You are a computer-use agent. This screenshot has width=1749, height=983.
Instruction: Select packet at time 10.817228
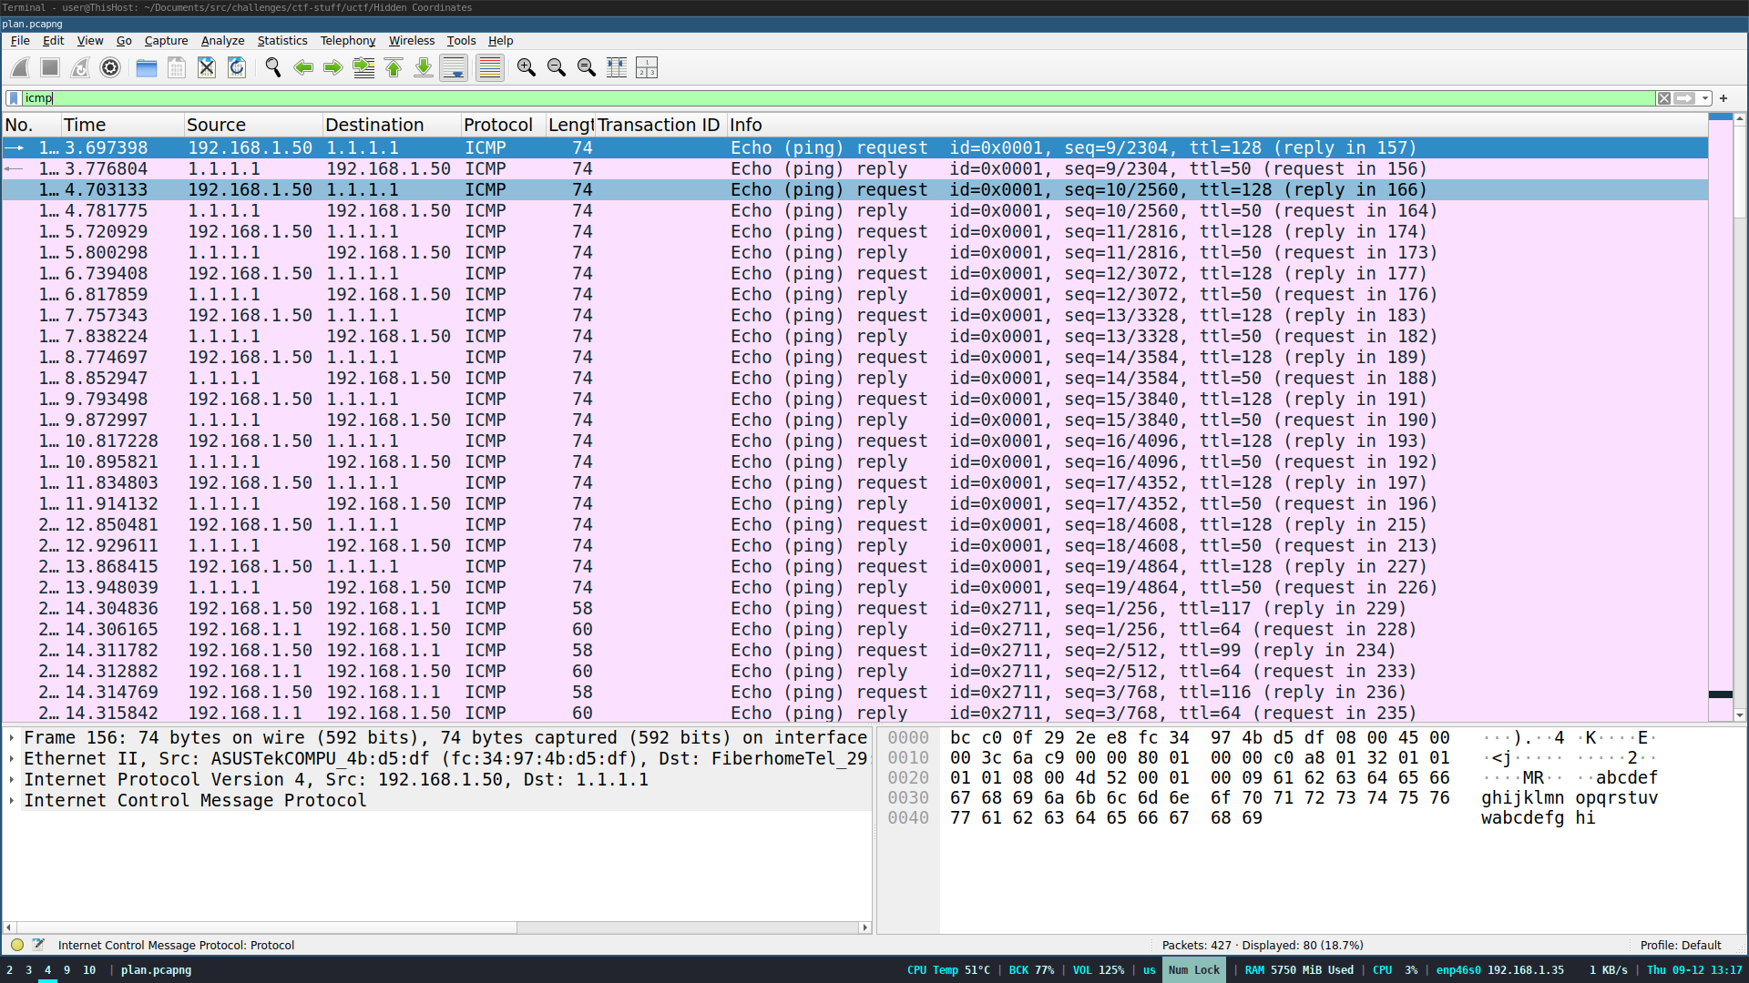854,441
